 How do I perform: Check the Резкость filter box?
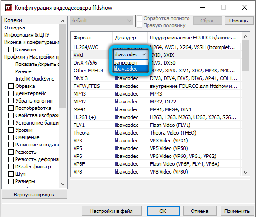click(x=11, y=152)
